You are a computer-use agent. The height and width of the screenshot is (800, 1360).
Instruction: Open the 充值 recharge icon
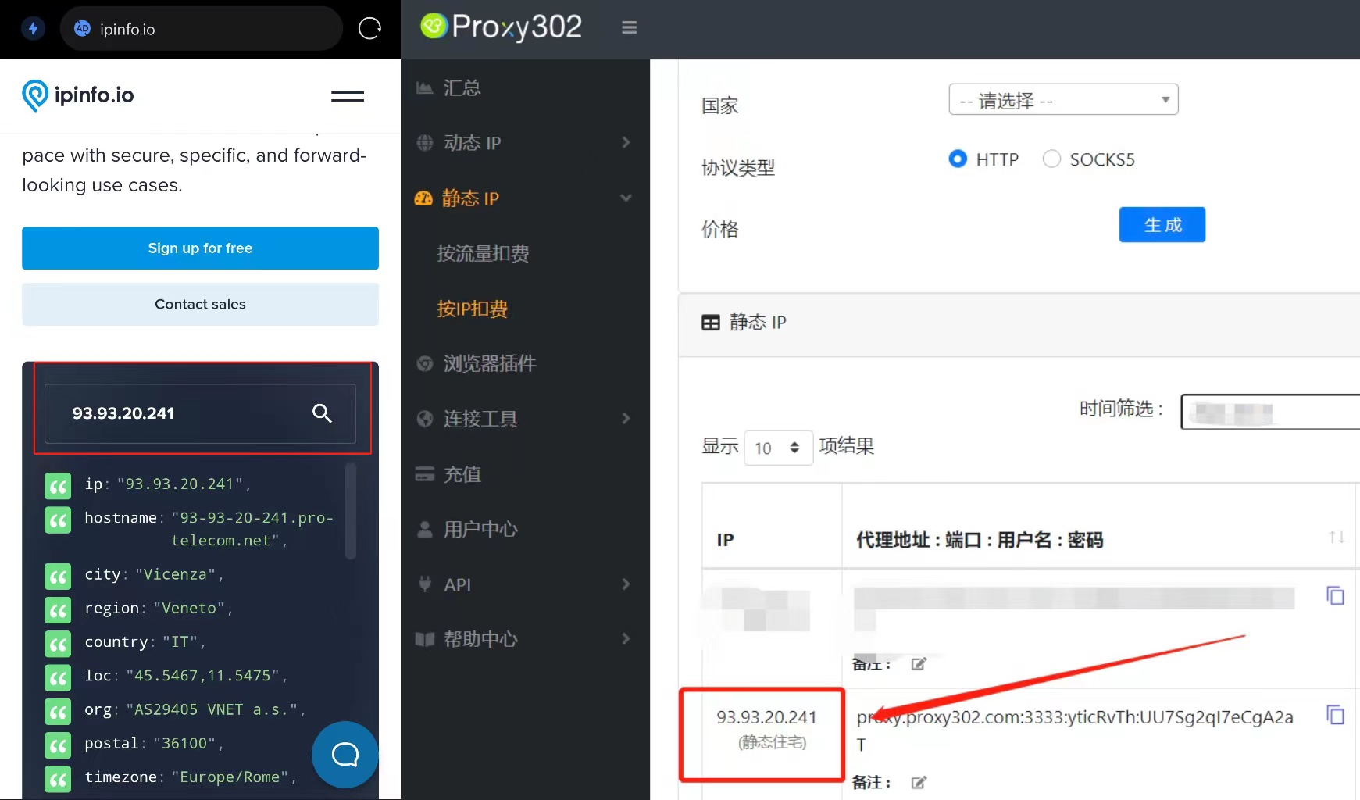click(x=424, y=473)
